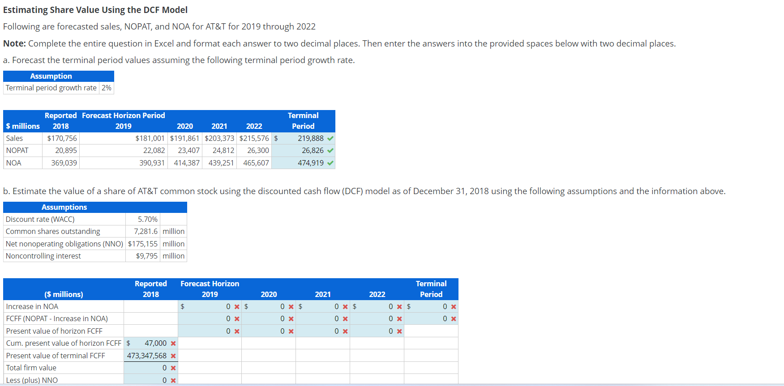Click the 2019 Sales forecast $181,001

[x=150, y=138]
